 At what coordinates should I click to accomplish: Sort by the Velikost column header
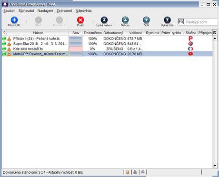(x=135, y=33)
